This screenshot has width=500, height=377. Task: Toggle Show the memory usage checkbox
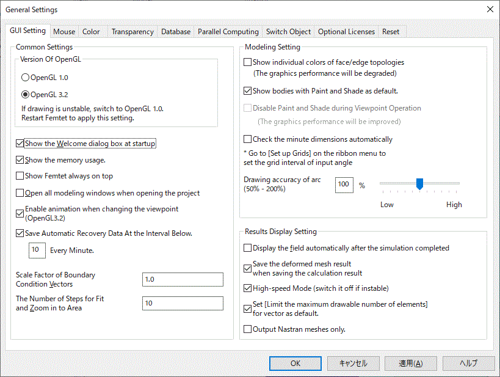[x=20, y=160]
